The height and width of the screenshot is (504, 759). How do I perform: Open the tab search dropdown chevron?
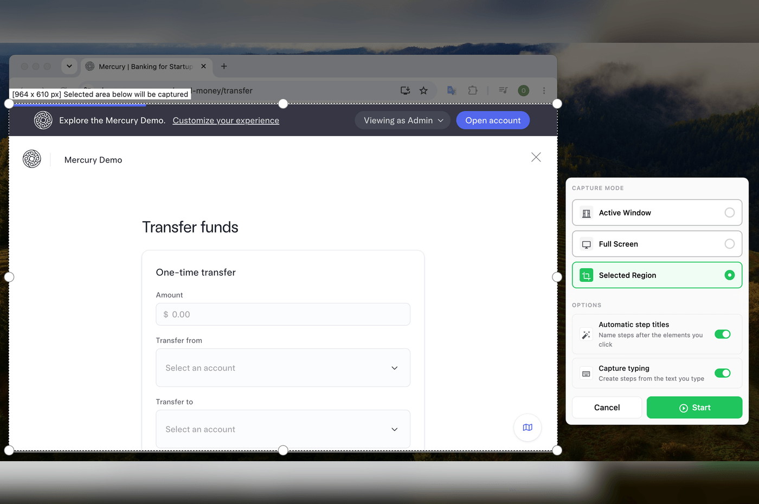[69, 66]
